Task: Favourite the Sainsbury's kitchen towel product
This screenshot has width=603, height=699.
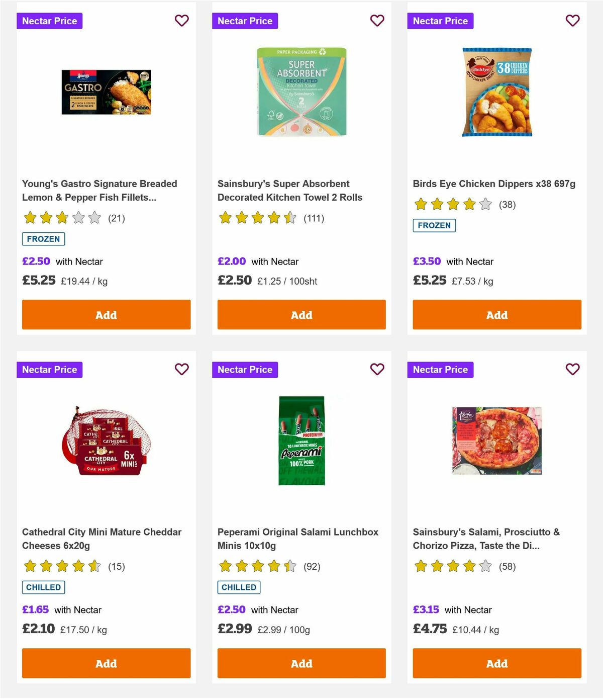Action: 377,21
